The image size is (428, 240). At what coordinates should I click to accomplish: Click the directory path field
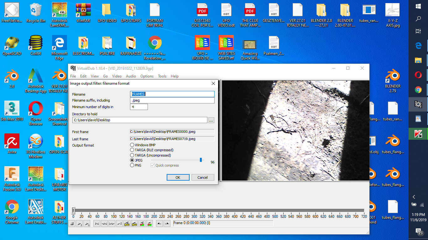140,120
